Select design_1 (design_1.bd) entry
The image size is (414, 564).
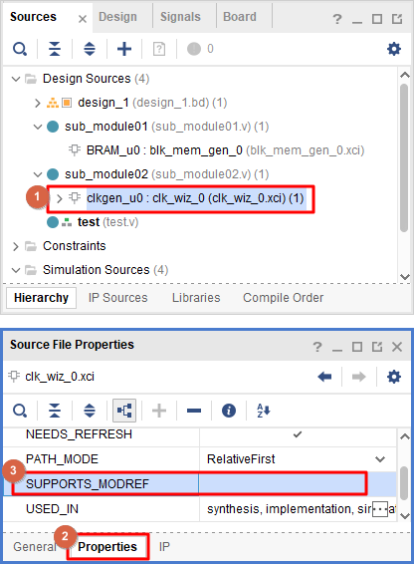point(152,103)
